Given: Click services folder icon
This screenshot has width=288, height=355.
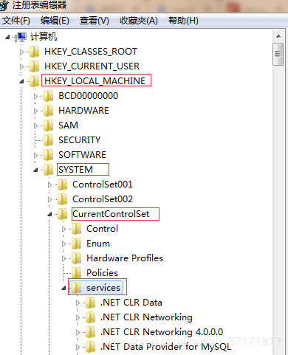Looking at the screenshot, I should point(77,288).
